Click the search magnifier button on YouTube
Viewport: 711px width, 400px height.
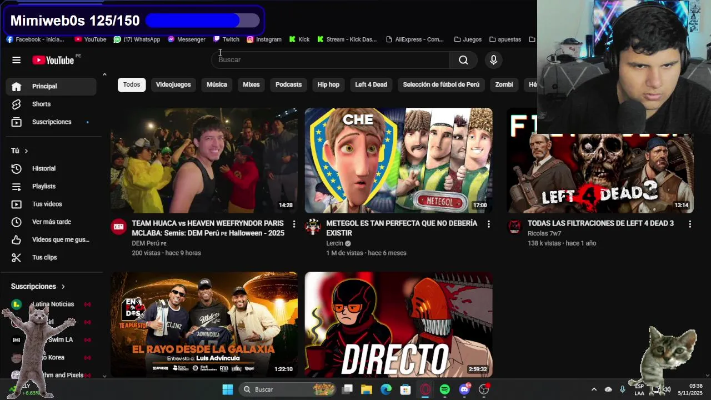(463, 60)
